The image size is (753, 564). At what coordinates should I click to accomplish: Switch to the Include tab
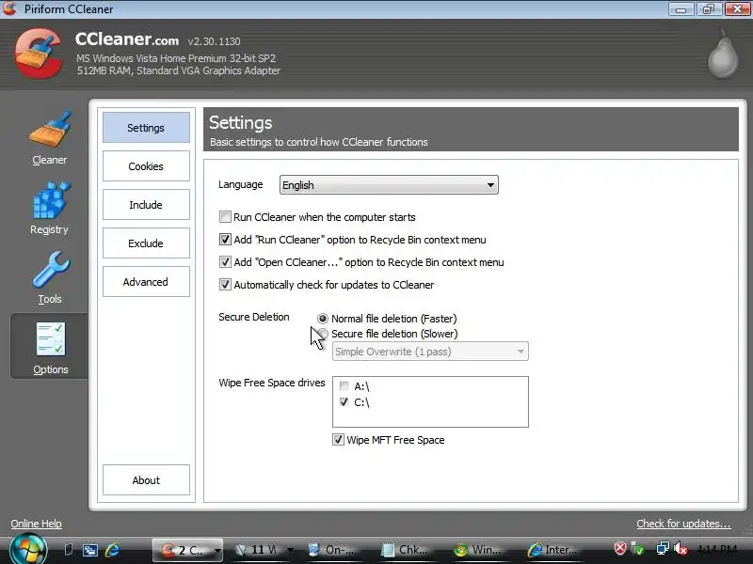click(x=146, y=205)
